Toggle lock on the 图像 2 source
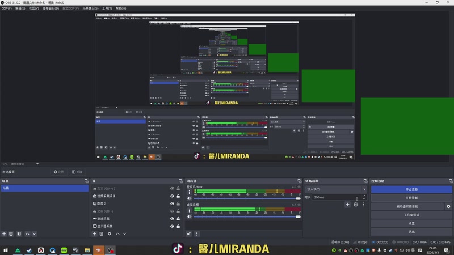This screenshot has width=454, height=255. click(x=178, y=203)
